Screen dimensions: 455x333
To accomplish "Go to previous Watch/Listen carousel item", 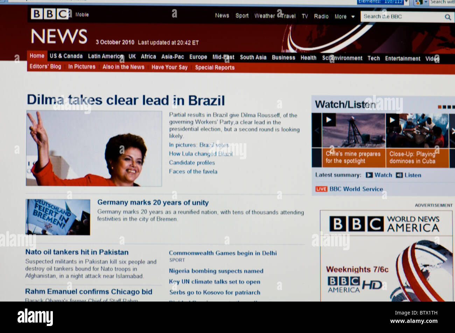I will coord(317,131).
